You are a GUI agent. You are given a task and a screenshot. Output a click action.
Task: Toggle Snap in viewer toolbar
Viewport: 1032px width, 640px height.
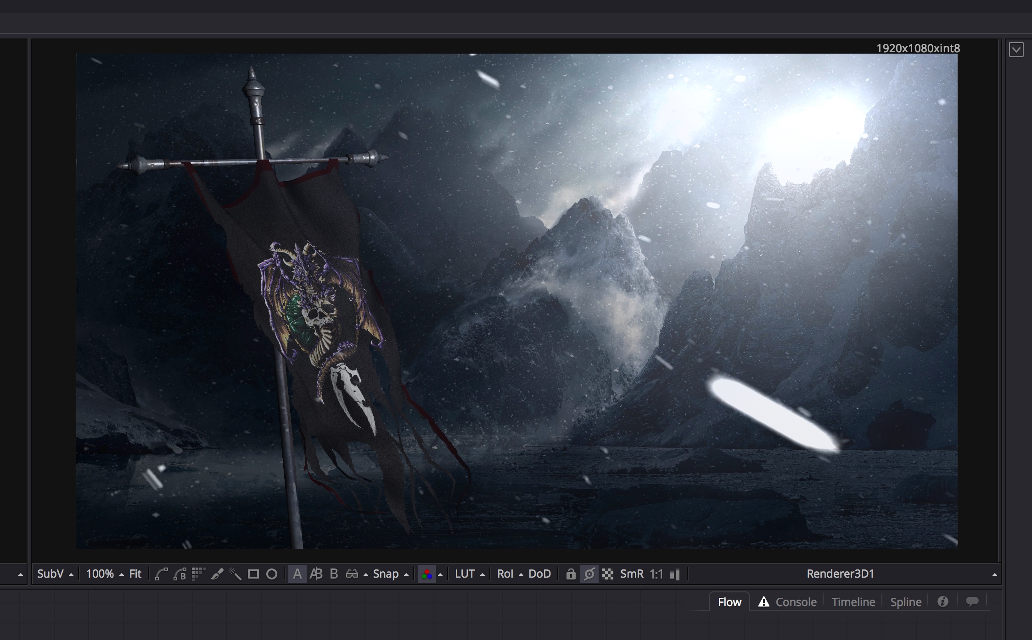click(x=386, y=574)
